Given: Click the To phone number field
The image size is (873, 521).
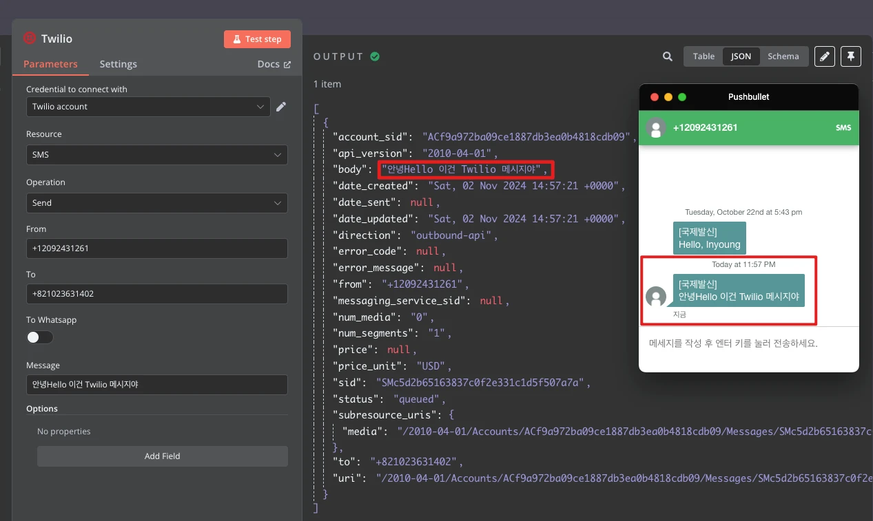Looking at the screenshot, I should point(157,294).
